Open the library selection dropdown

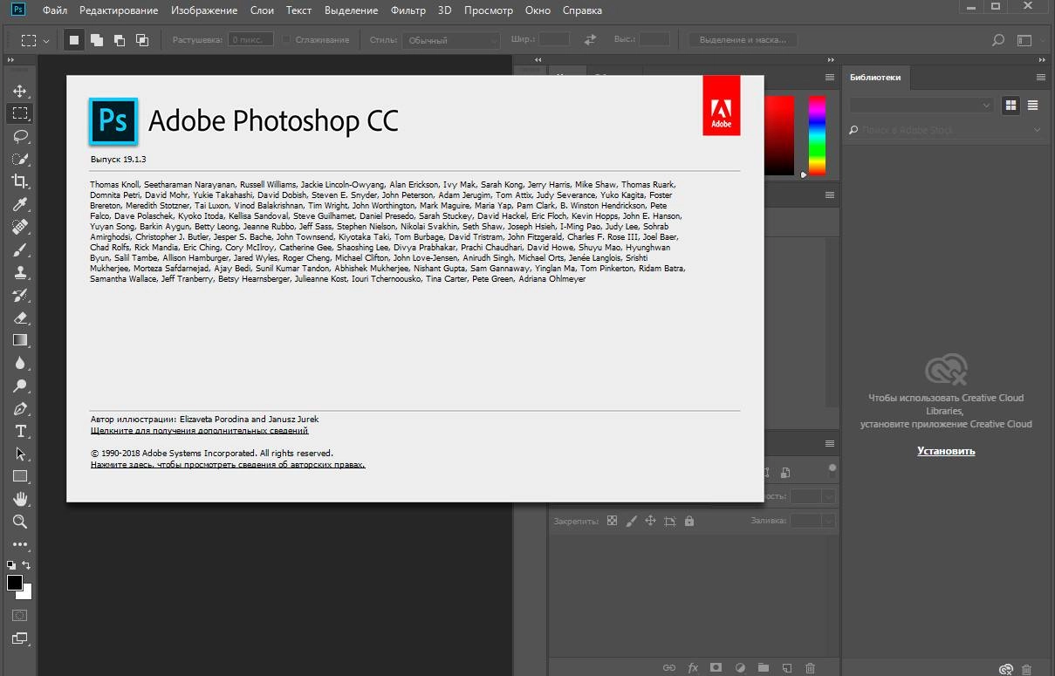(x=921, y=105)
